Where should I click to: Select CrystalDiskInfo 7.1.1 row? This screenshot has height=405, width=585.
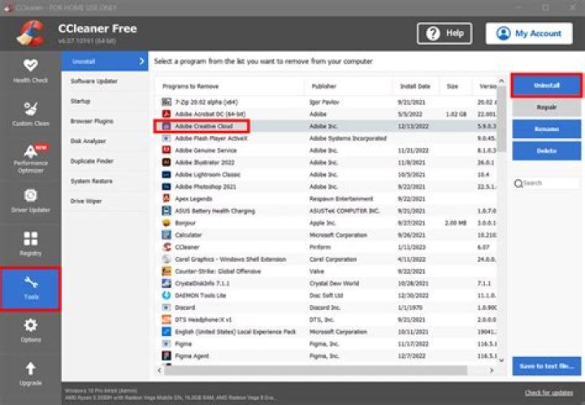point(326,283)
